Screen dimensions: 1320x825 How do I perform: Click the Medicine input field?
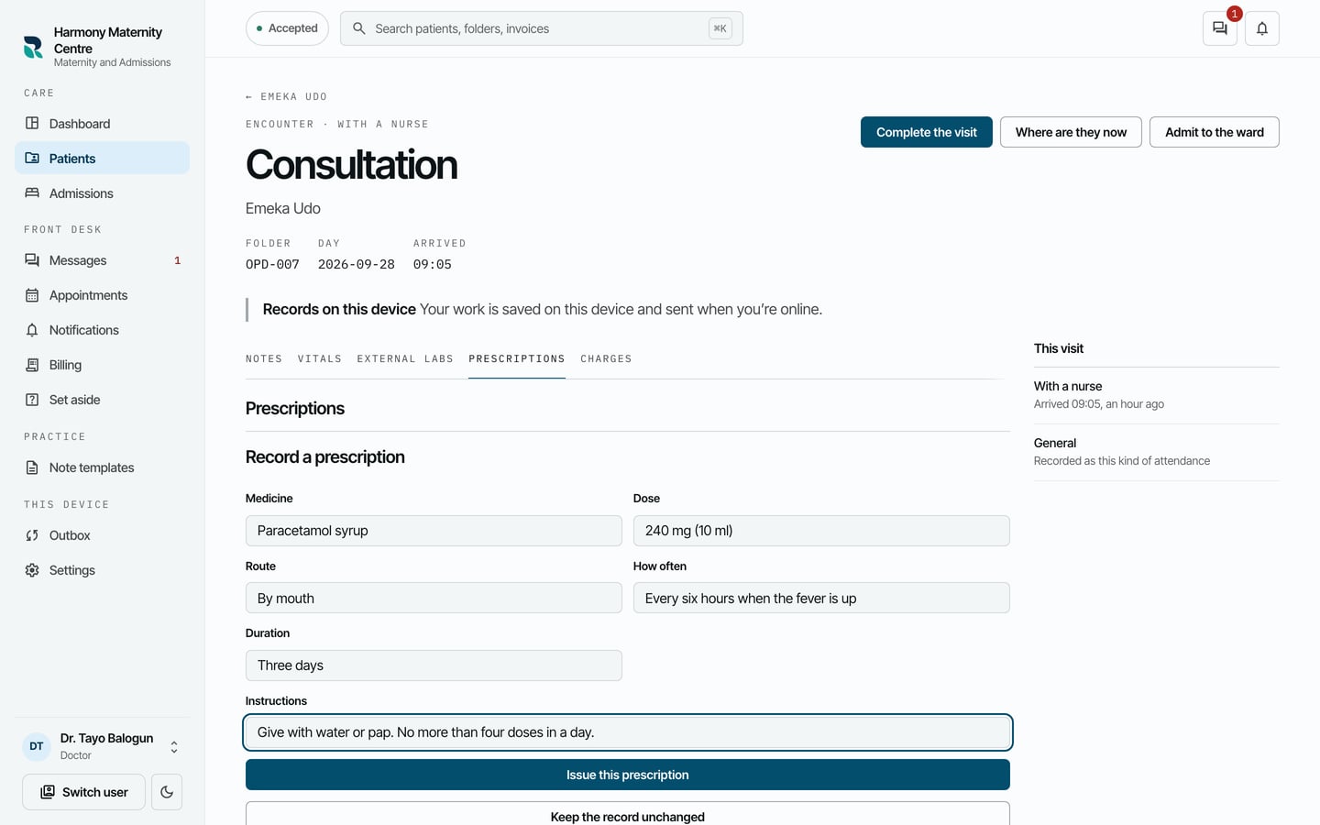(434, 531)
